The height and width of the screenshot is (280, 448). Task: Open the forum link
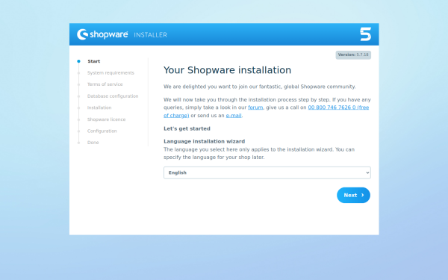[x=255, y=108]
